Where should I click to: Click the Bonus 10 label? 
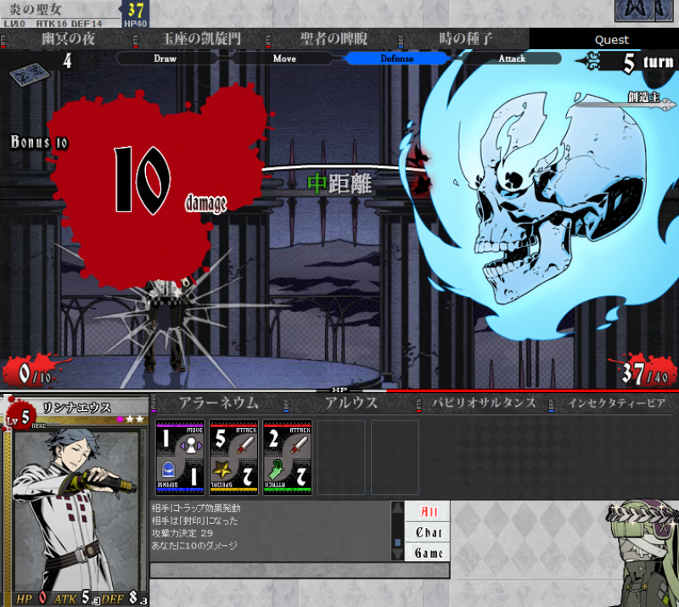coord(39,142)
